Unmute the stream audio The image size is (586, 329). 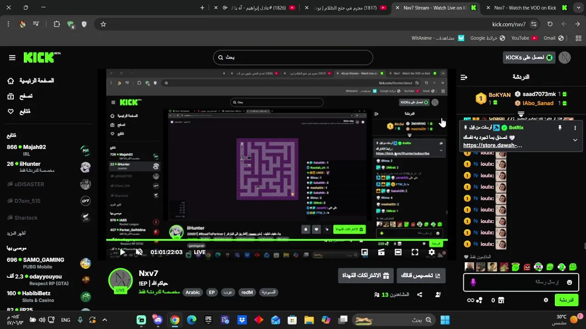pyautogui.click(x=139, y=252)
